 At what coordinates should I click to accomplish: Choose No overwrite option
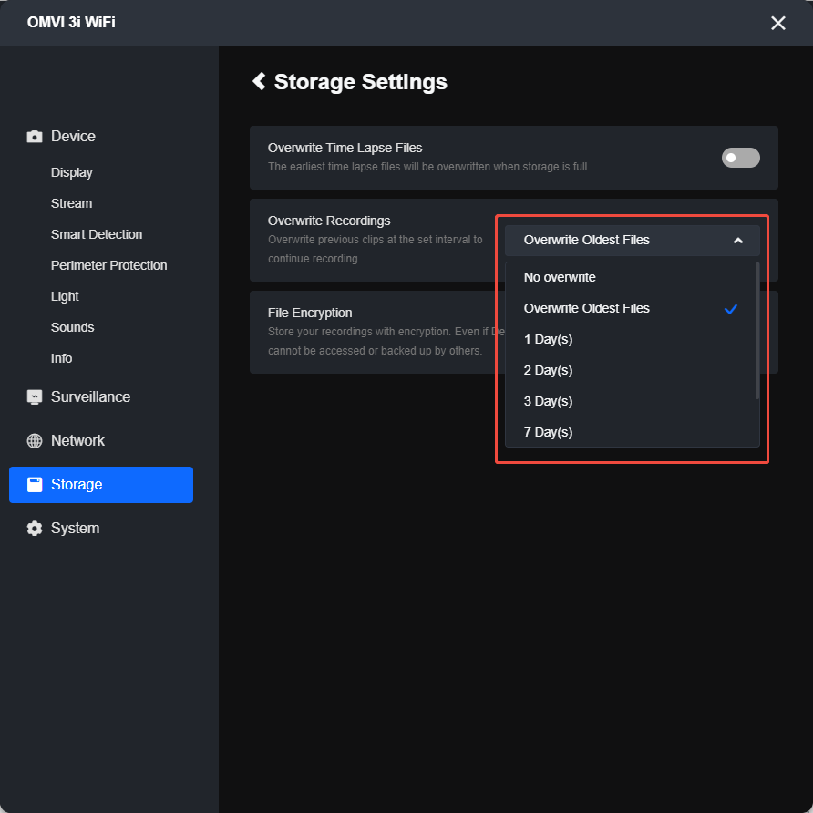(x=631, y=277)
